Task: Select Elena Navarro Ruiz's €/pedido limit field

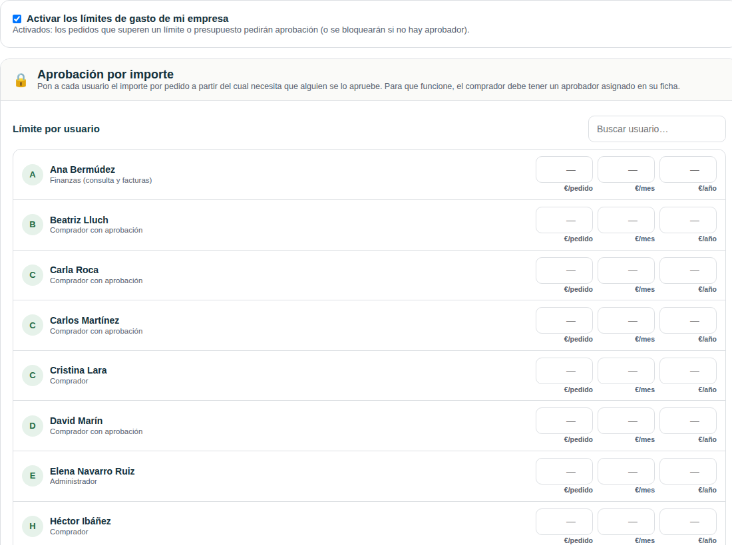Action: coord(564,471)
